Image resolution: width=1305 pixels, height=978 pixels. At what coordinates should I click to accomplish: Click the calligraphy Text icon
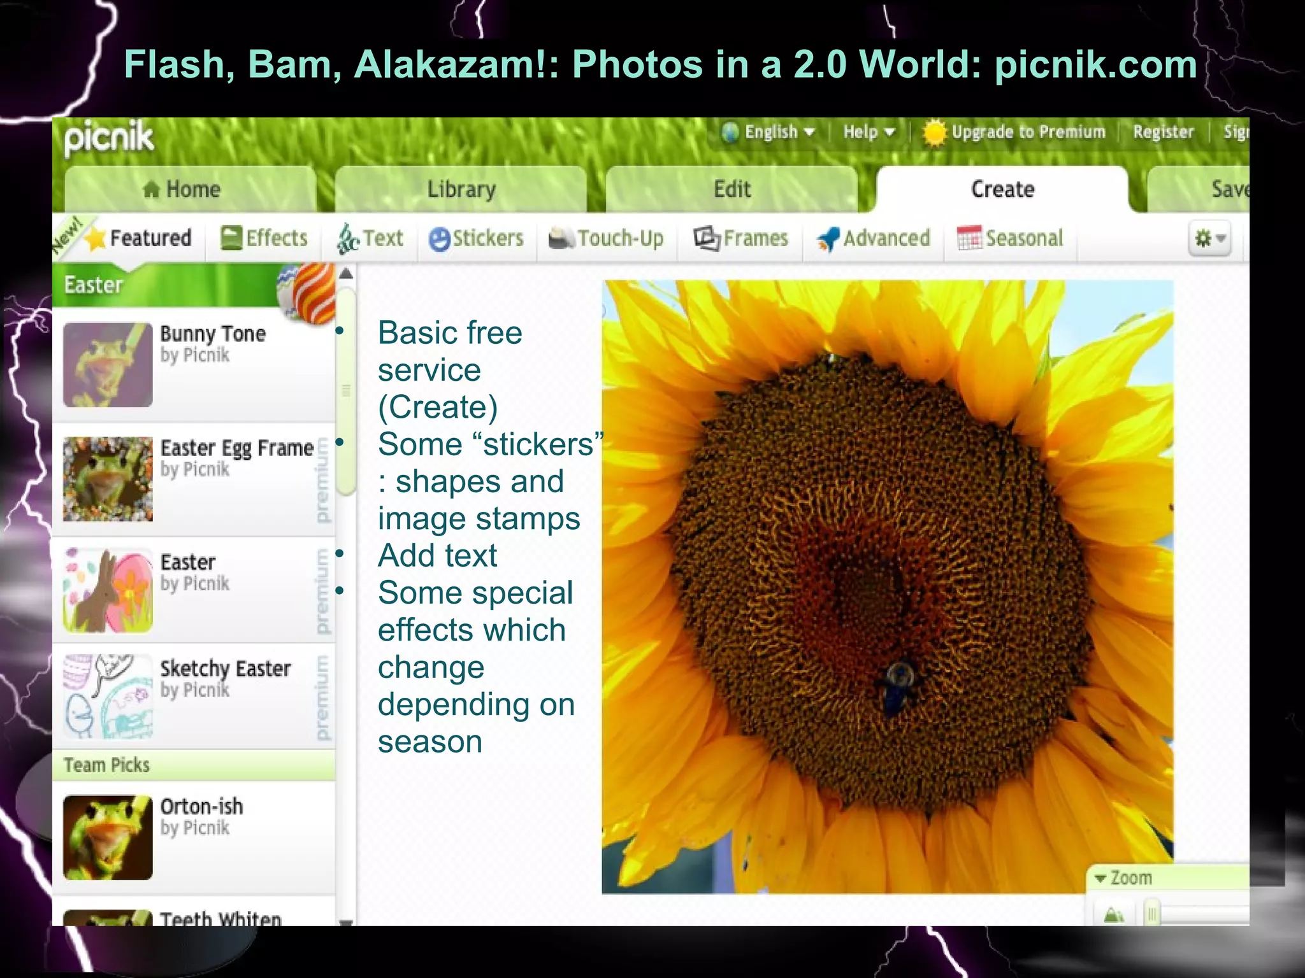pos(348,239)
